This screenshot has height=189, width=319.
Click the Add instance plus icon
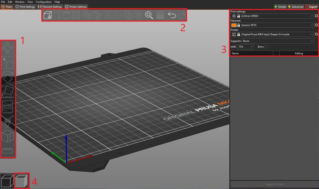[108, 15]
